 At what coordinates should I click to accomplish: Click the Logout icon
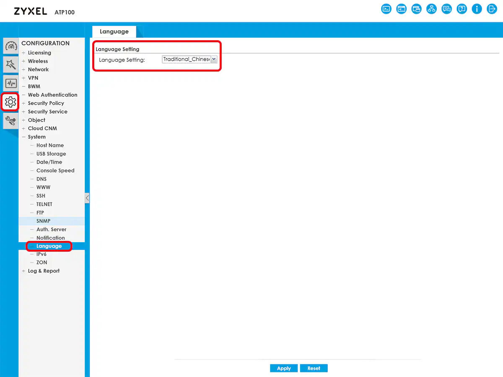coord(492,9)
